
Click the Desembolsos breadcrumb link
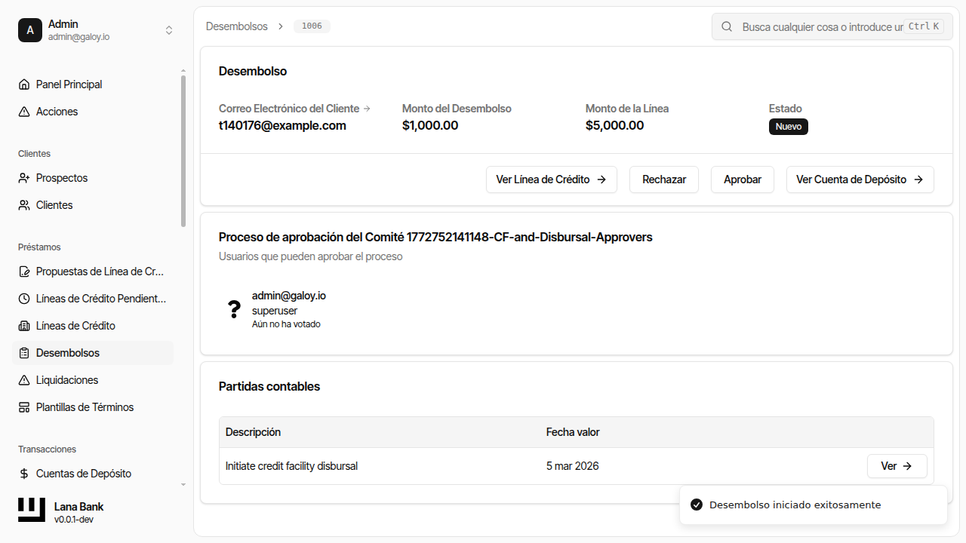pyautogui.click(x=236, y=26)
